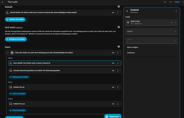The width and height of the screenshot is (184, 118).
Task: Click the device icon of Schalte Flur aus
Action: (x=11, y=104)
